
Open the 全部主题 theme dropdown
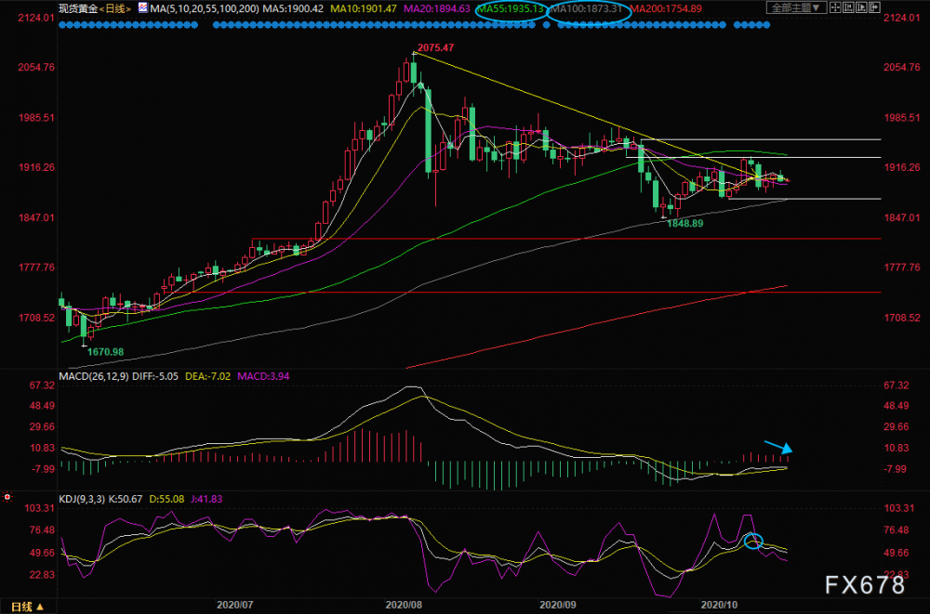pyautogui.click(x=797, y=7)
